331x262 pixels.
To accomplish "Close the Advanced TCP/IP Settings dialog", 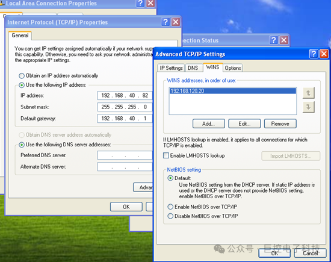I will 324,54.
